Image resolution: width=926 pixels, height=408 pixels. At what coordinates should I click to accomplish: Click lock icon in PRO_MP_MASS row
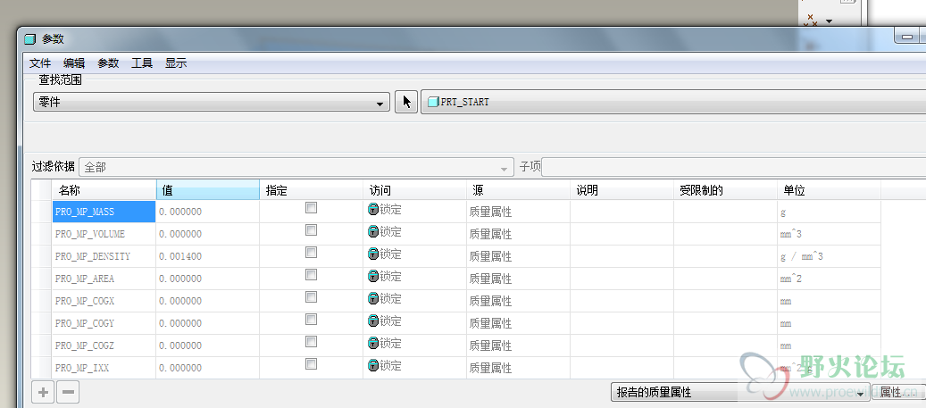(x=373, y=209)
